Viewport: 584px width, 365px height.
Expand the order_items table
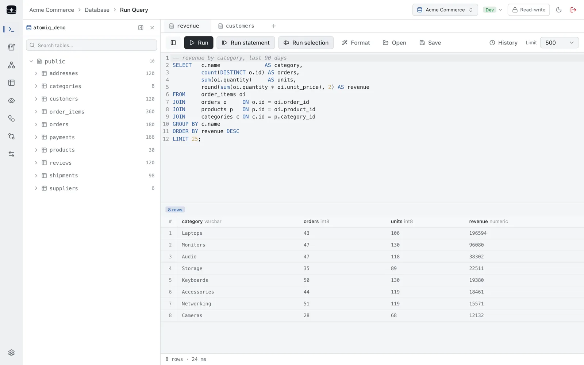pyautogui.click(x=36, y=112)
